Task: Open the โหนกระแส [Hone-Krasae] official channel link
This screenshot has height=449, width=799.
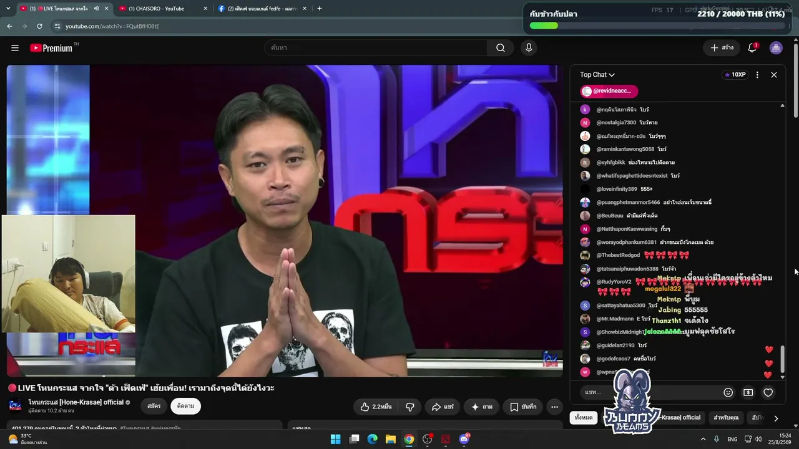Action: click(x=76, y=402)
